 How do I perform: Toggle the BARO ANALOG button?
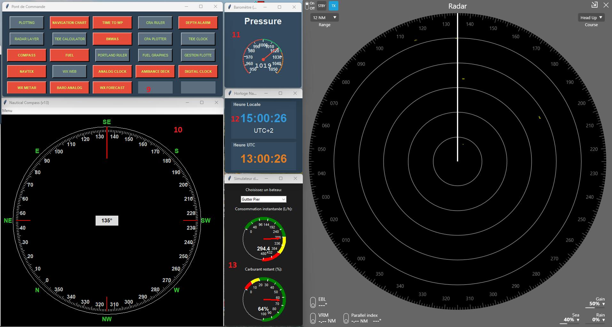coord(69,88)
